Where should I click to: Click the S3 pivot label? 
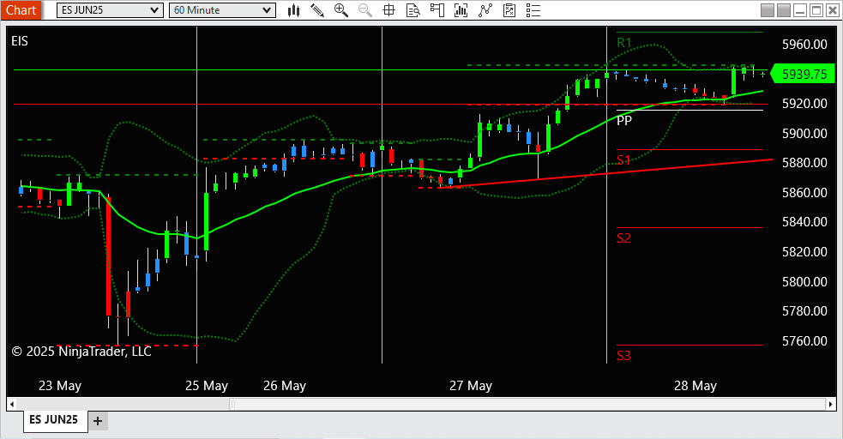[x=623, y=356]
